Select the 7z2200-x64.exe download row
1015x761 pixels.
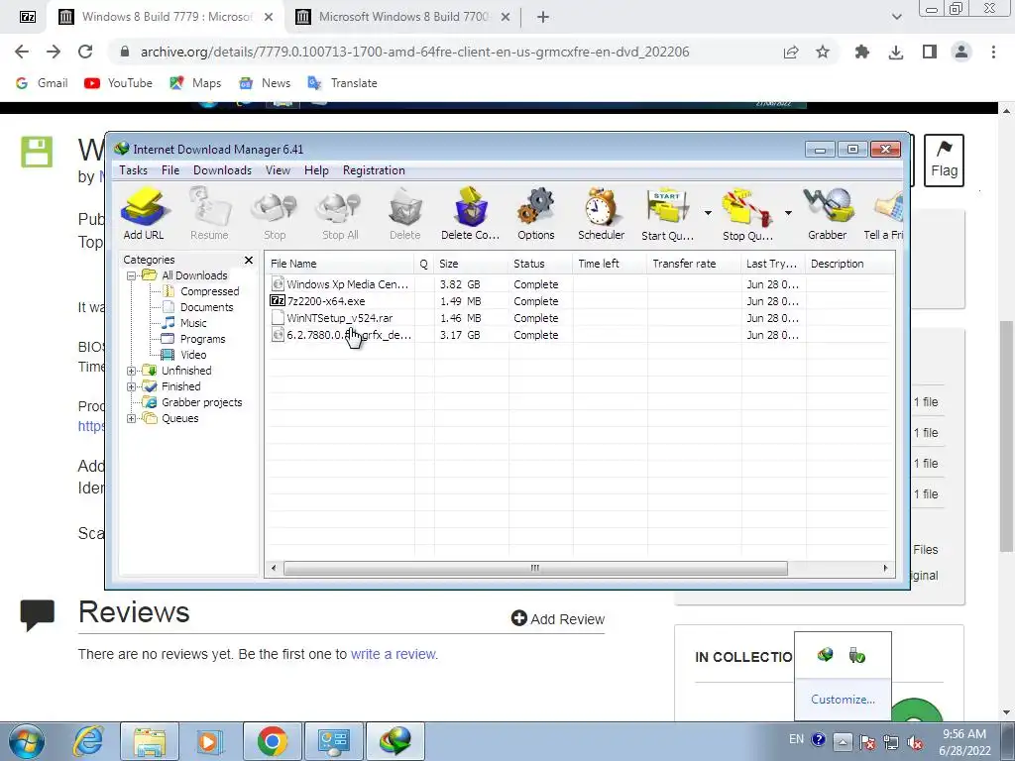(579, 301)
